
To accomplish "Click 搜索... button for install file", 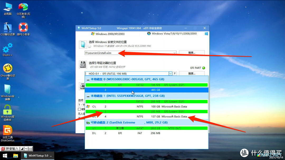I will (192, 53).
